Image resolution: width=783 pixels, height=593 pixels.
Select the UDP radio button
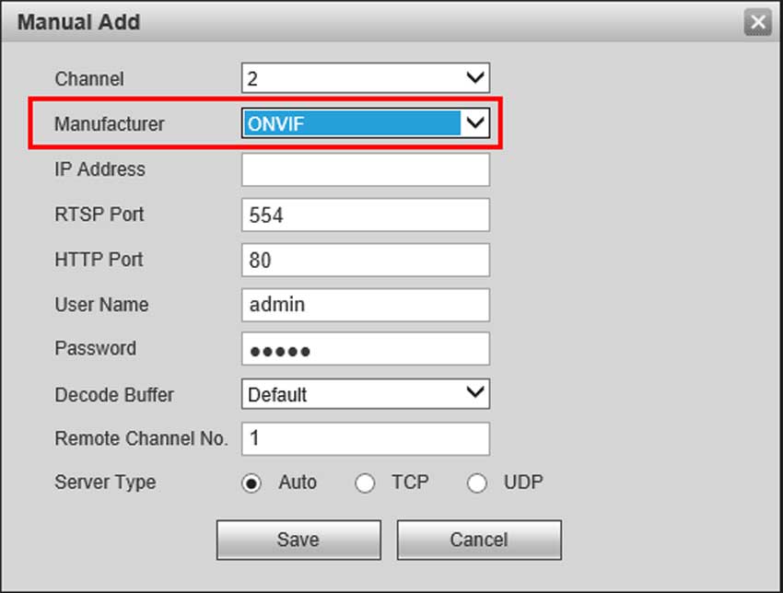[476, 483]
